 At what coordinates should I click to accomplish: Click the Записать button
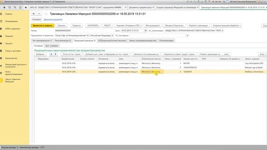coord(61,25)
